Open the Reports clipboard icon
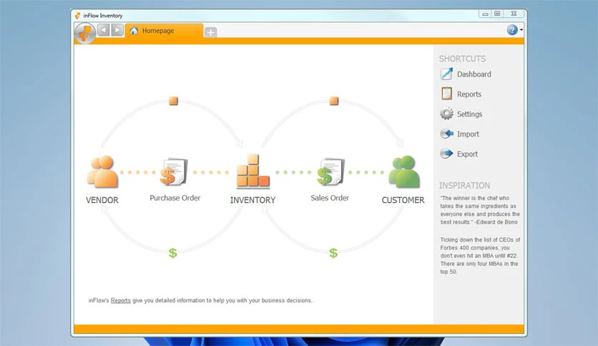This screenshot has height=346, width=598. [x=446, y=94]
